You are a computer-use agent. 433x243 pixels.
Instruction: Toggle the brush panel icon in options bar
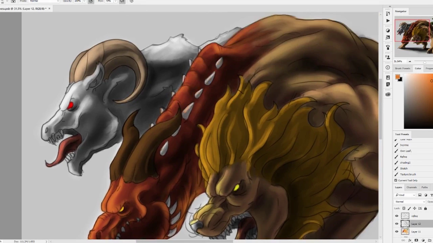coord(13,1)
